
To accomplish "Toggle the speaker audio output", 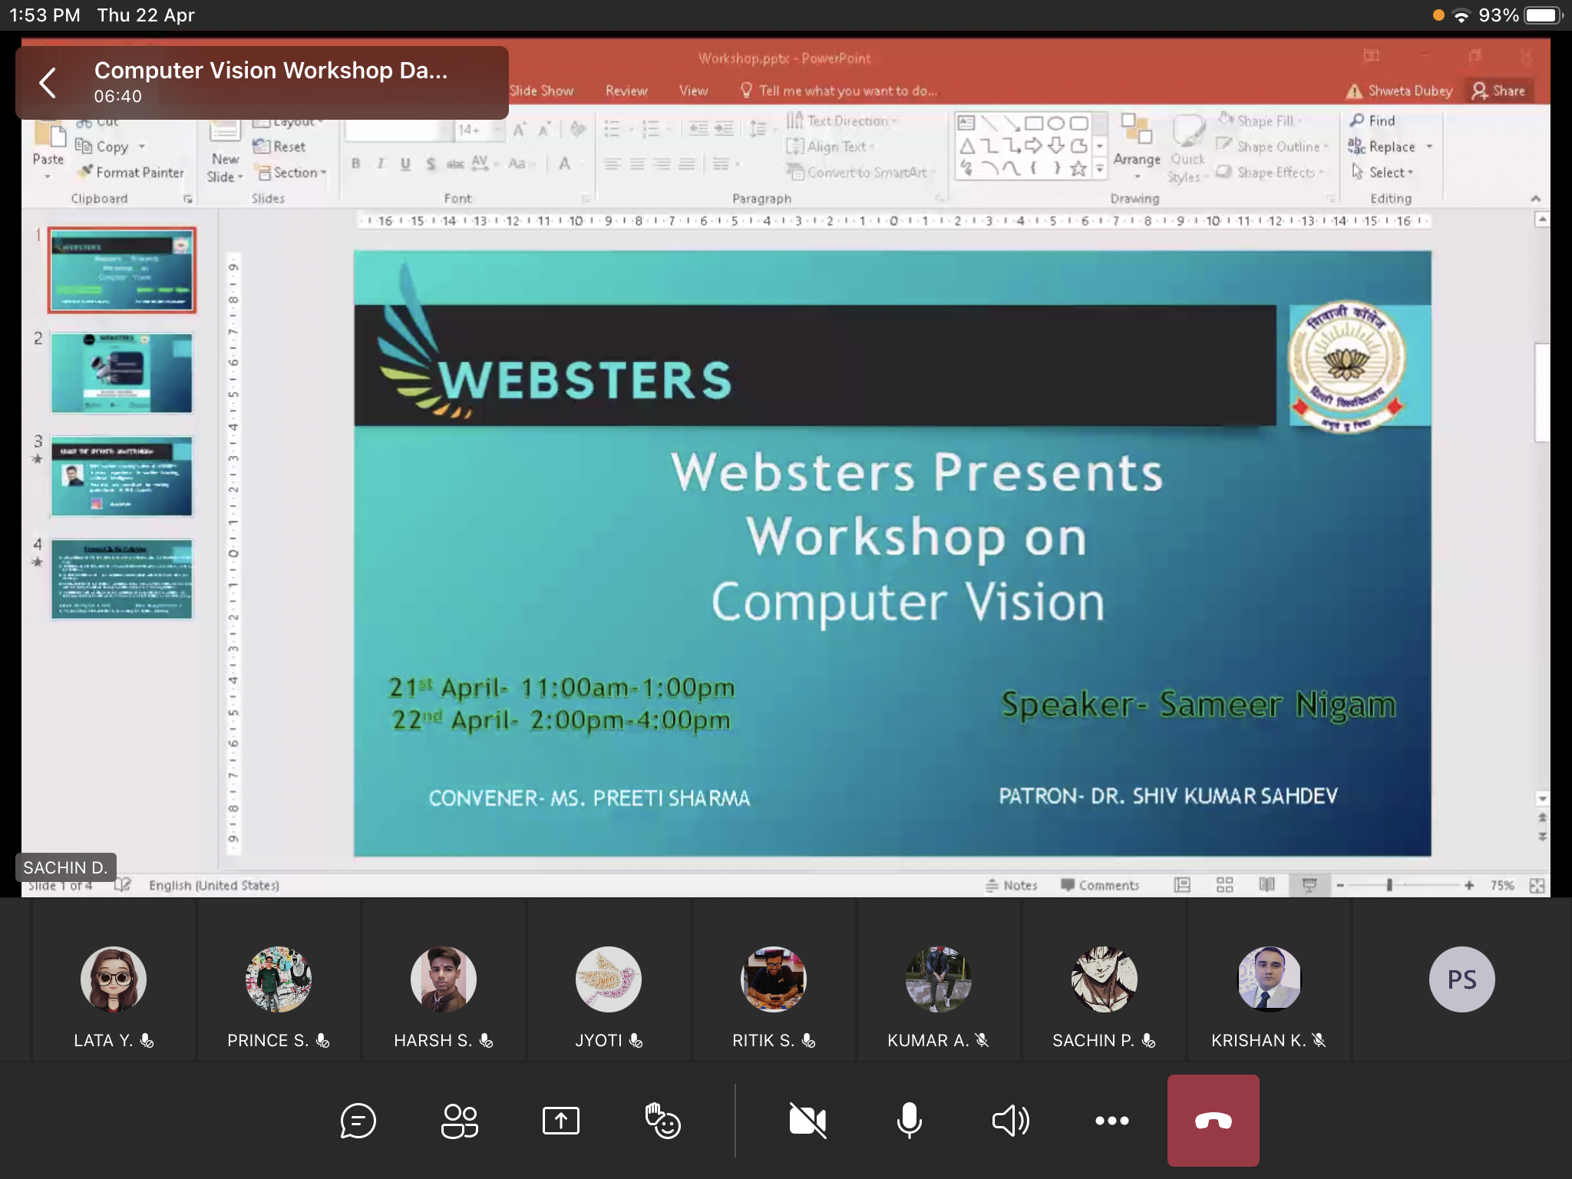I will (1010, 1121).
